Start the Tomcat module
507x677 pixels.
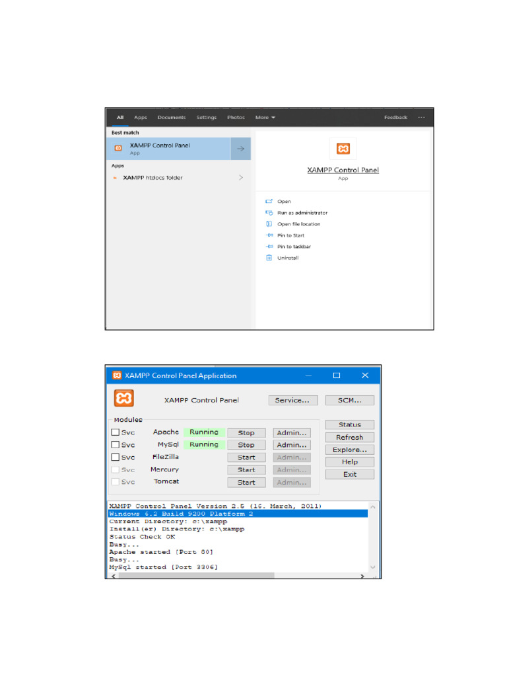click(x=246, y=482)
